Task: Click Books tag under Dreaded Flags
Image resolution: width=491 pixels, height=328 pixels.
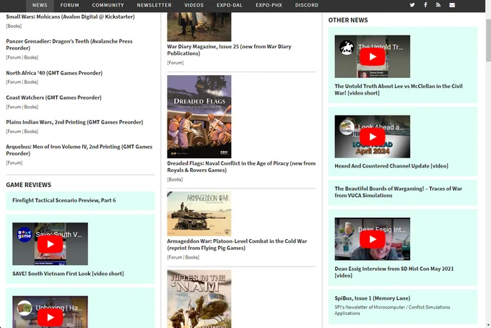Action: 175,179
